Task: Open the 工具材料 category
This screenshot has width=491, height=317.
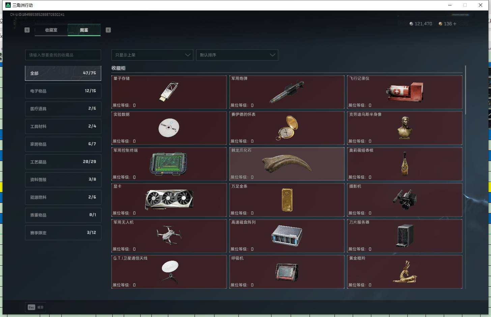Action: pos(63,126)
